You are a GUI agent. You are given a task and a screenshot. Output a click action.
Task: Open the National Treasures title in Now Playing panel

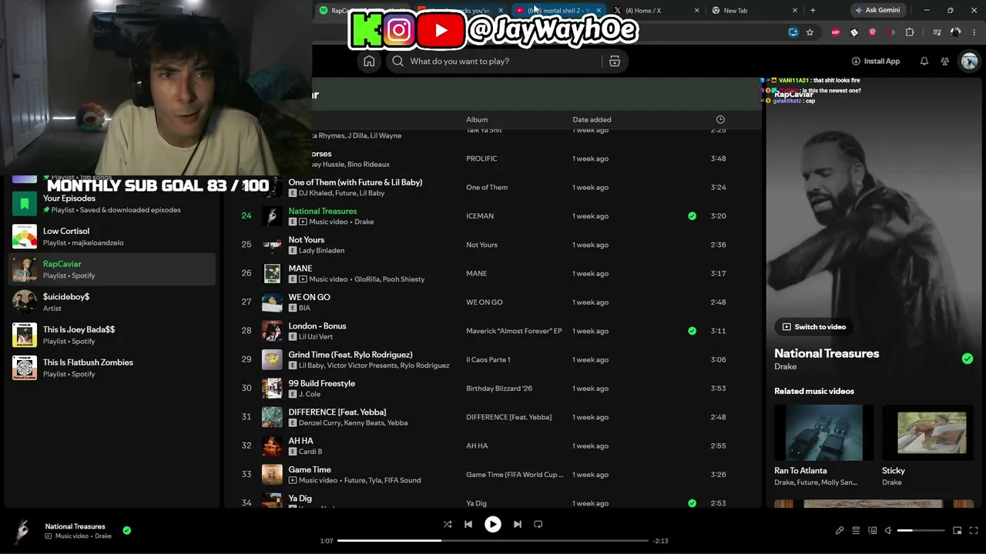click(x=827, y=353)
